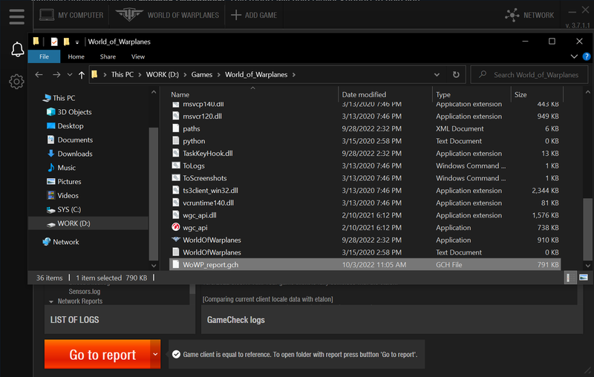Select the wgc_api application red icon
594x377 pixels.
176,228
